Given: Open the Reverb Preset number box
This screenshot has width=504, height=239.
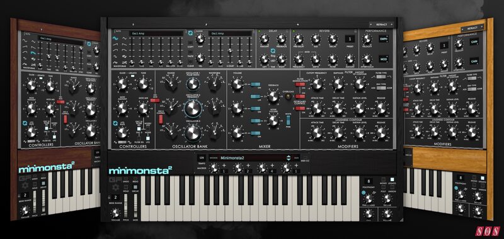Looking at the screenshot, I should point(350,39).
